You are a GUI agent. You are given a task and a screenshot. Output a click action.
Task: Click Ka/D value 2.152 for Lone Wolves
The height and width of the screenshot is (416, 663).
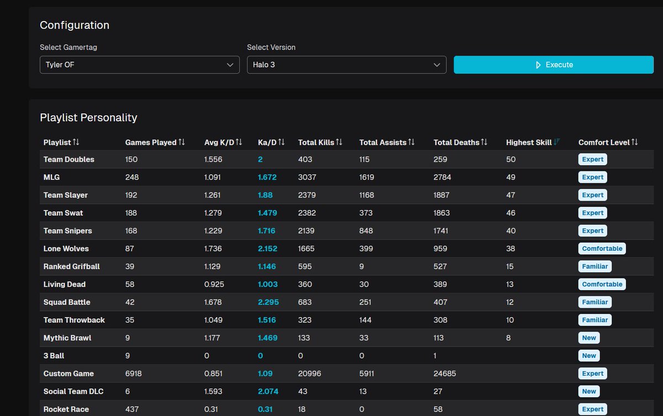coord(267,249)
